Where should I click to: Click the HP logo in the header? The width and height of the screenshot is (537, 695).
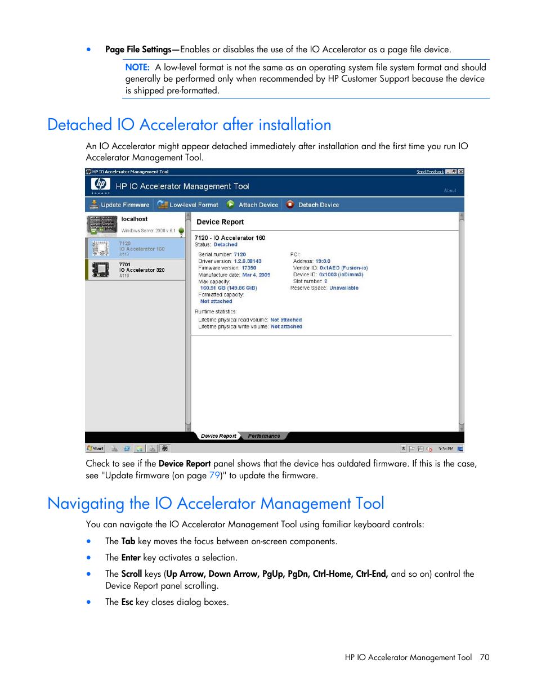[x=101, y=185]
